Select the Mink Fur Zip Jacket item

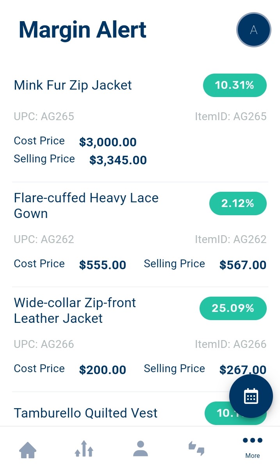pyautogui.click(x=73, y=85)
